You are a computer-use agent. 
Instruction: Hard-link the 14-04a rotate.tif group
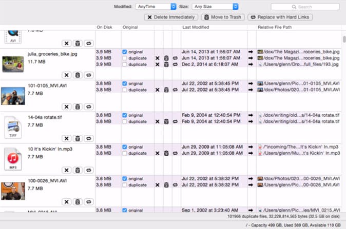(88, 138)
